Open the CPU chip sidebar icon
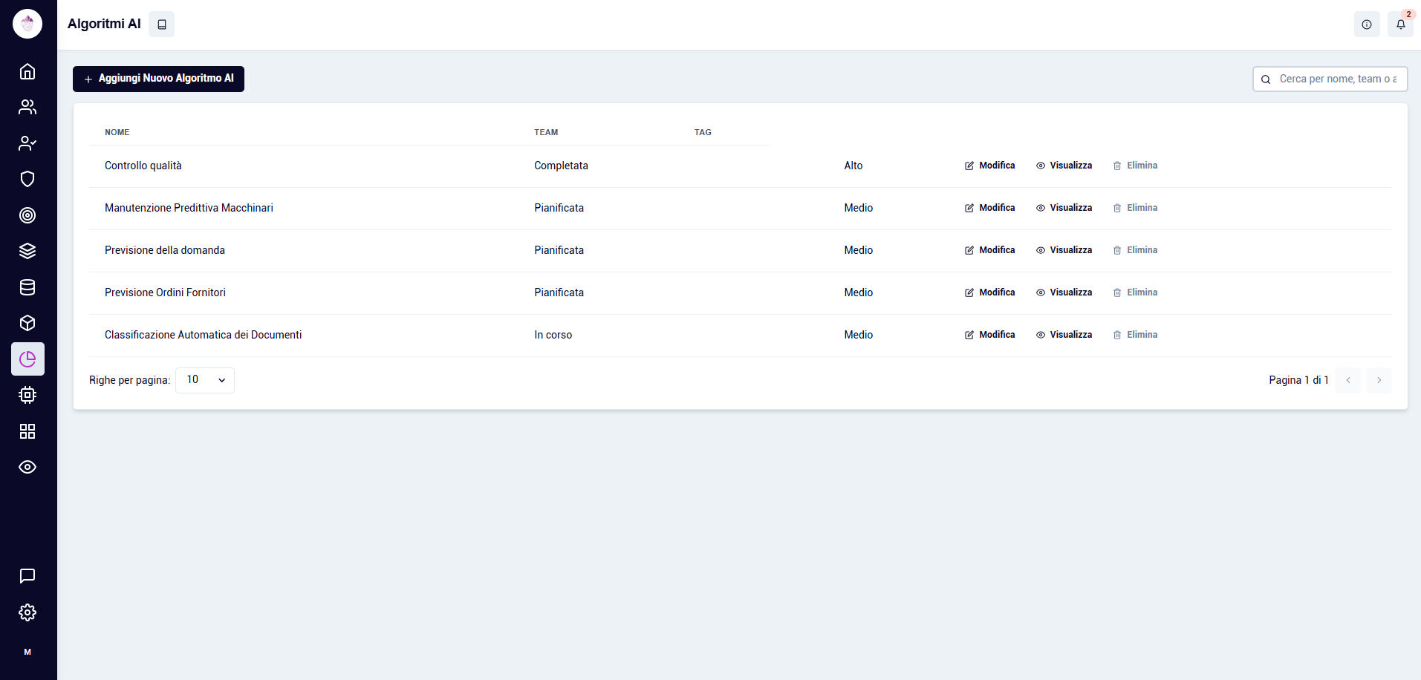1421x680 pixels. (27, 395)
